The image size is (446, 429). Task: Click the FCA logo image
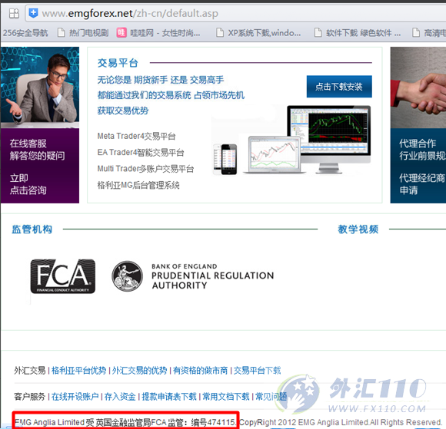tap(63, 276)
